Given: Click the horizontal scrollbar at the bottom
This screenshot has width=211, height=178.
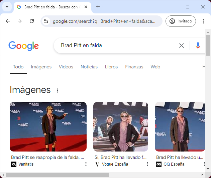Looking at the screenshot, I should coord(57,175).
